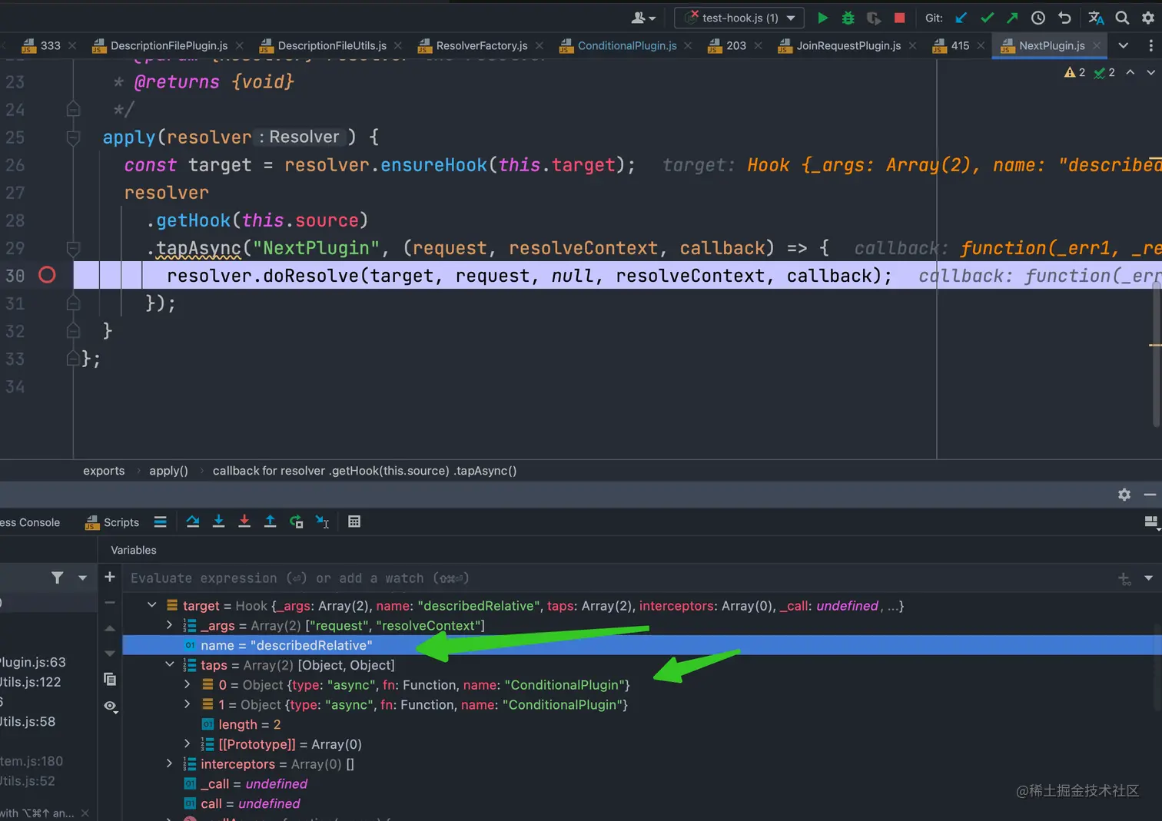Click the add watch plus button
This screenshot has width=1162, height=821.
click(110, 577)
